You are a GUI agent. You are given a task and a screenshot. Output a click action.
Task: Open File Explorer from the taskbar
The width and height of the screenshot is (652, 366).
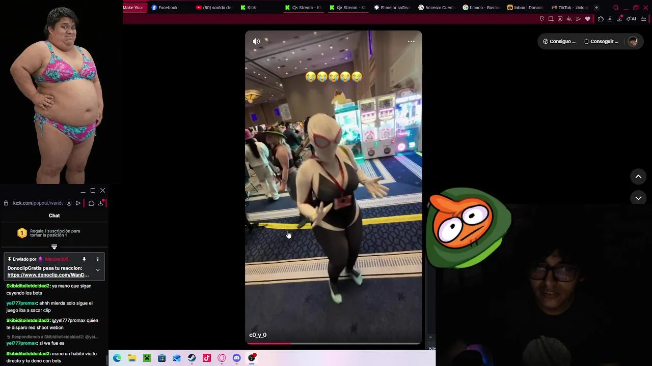[x=132, y=358]
